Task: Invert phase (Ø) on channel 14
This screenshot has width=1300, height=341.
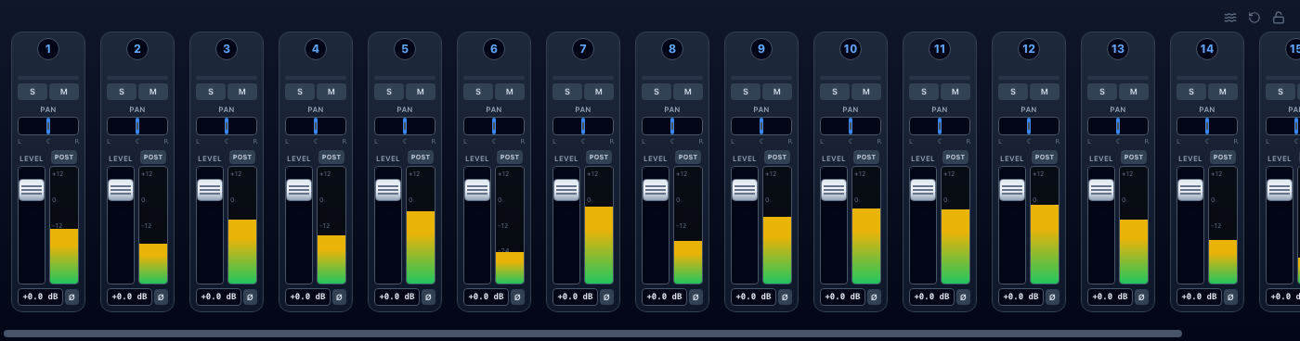Action: pos(1230,297)
